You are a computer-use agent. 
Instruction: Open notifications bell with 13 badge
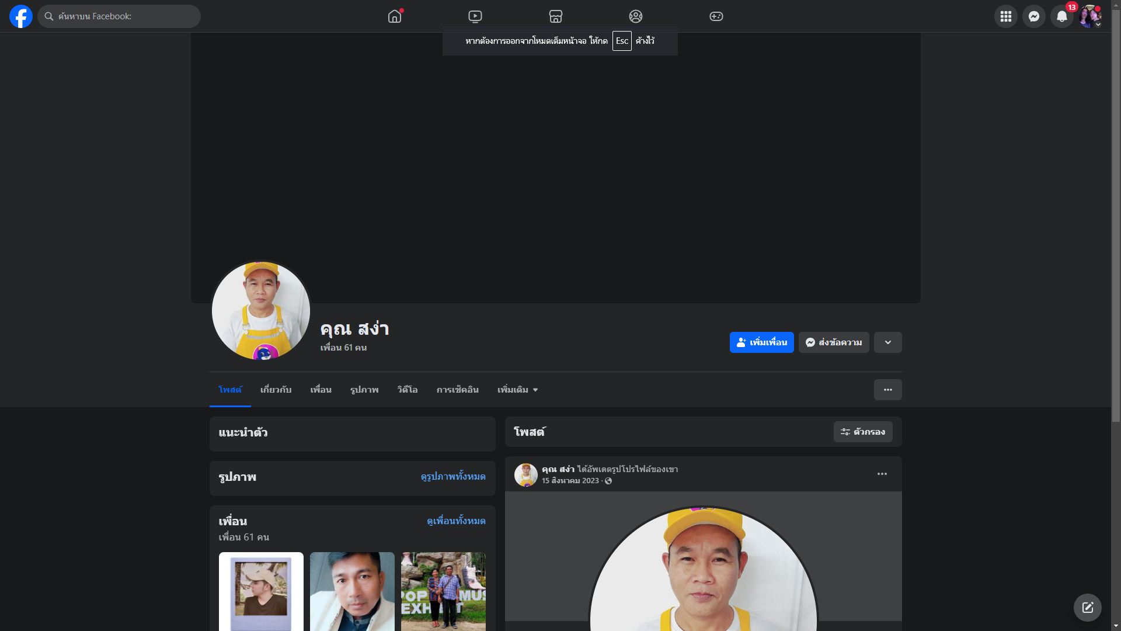[1062, 16]
